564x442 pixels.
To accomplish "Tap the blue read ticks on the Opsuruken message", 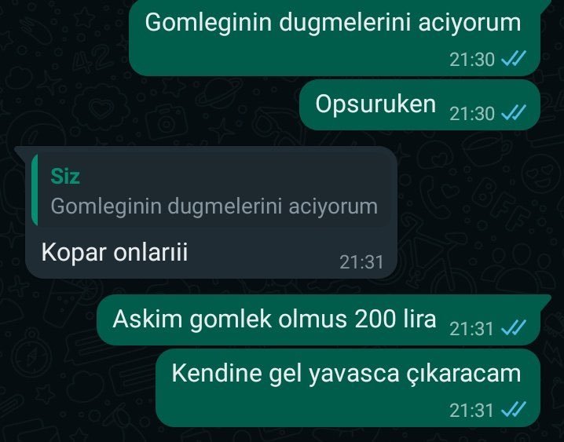I will tap(514, 112).
